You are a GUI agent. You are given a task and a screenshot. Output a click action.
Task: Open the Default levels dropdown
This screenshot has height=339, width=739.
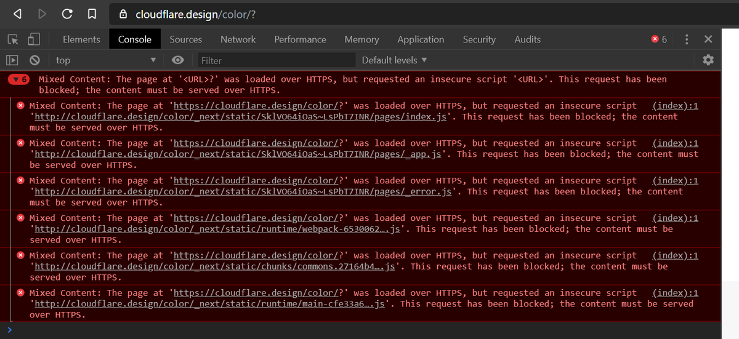tap(394, 60)
